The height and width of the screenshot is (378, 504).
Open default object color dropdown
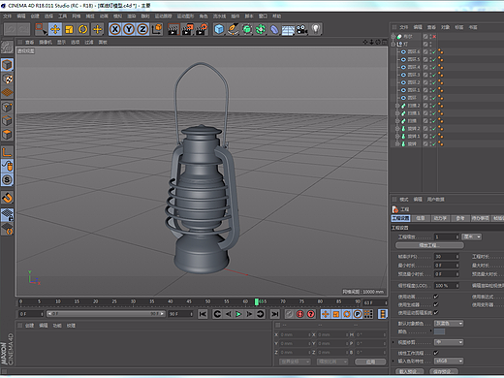449,324
